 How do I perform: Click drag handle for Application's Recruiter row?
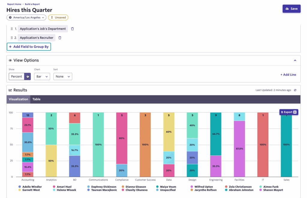(12, 38)
